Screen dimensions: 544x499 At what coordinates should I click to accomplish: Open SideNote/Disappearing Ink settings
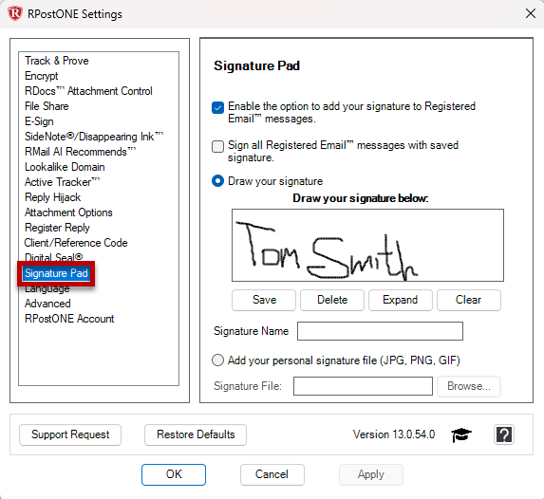point(94,137)
